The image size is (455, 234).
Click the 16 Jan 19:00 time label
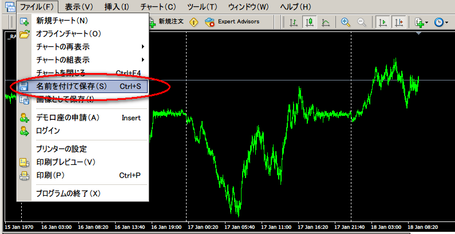click(167, 227)
